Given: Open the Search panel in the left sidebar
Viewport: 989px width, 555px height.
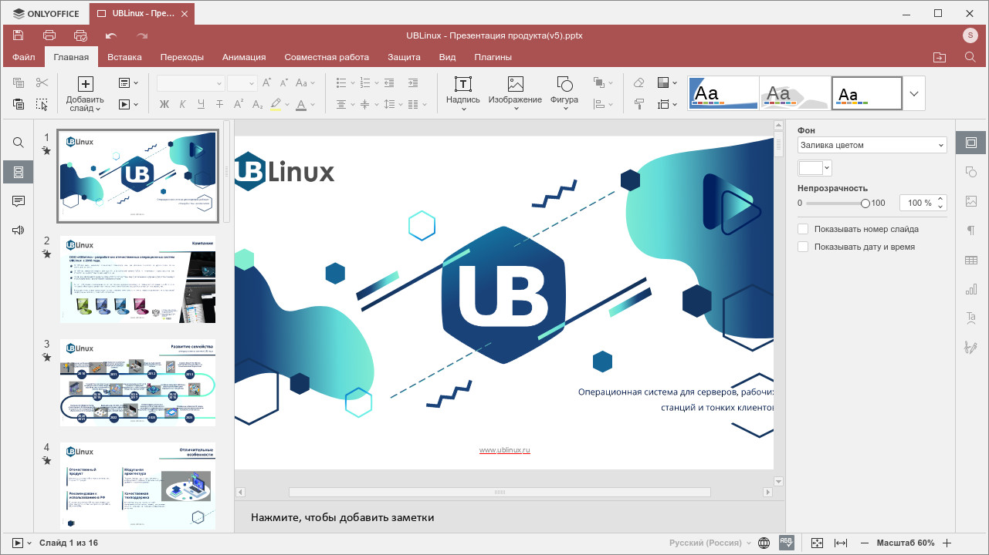Looking at the screenshot, I should (x=19, y=143).
